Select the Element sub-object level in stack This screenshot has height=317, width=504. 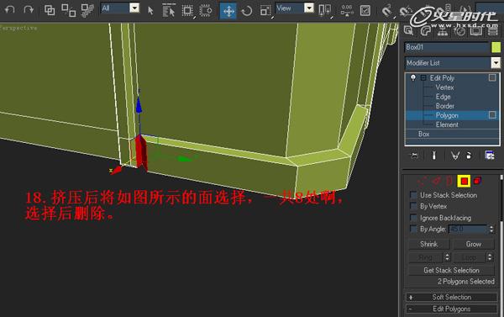click(447, 124)
